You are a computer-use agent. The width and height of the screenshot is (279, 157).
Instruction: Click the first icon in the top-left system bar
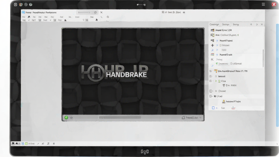(x=16, y=4)
